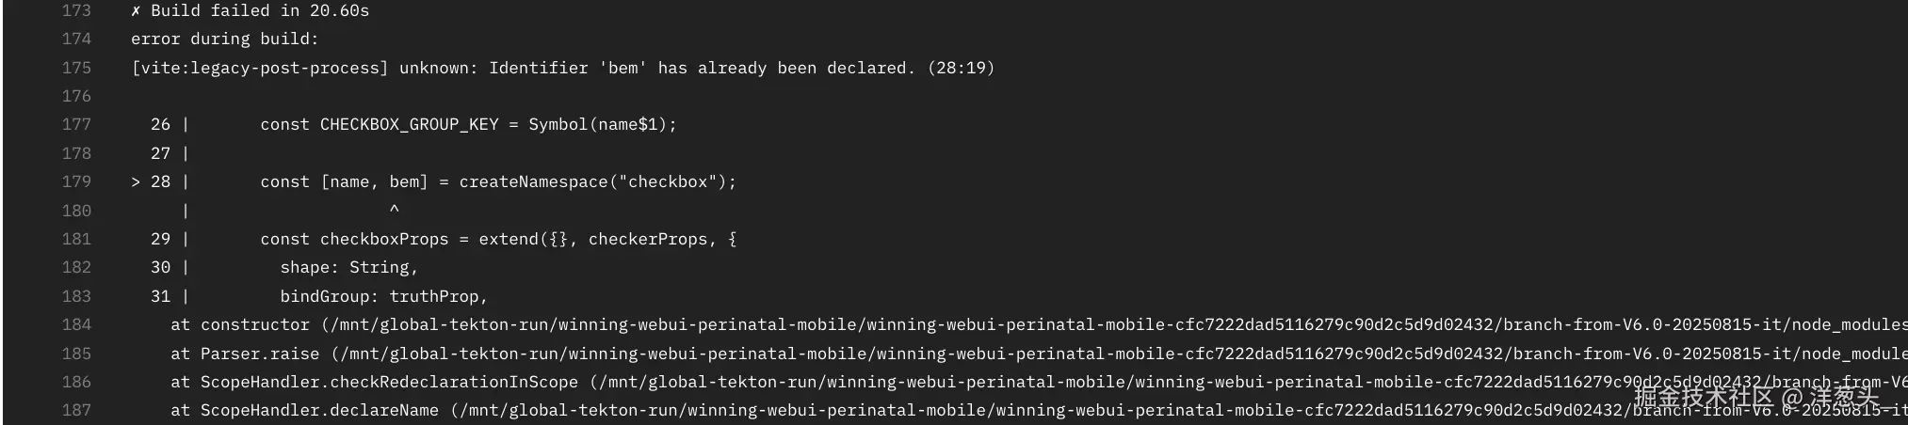Click the "Build failed in 20.60s" message
Image resolution: width=1908 pixels, height=425 pixels.
(251, 11)
